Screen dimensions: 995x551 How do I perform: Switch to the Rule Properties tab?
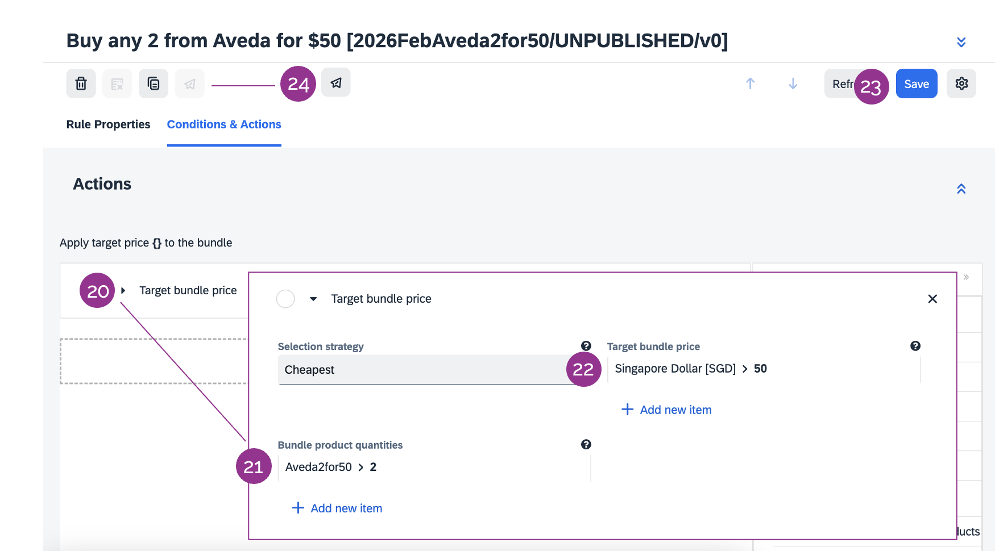(x=108, y=124)
